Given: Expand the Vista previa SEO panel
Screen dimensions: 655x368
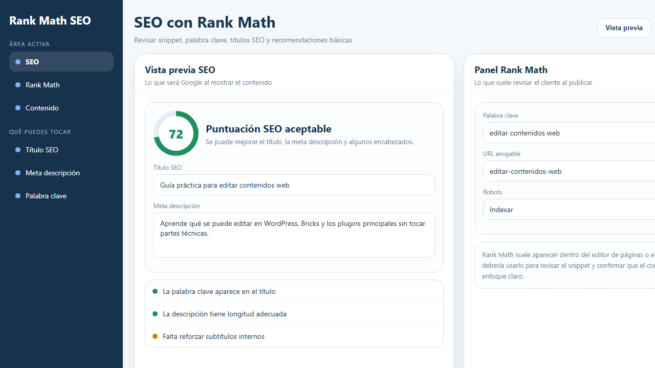Looking at the screenshot, I should (x=180, y=70).
